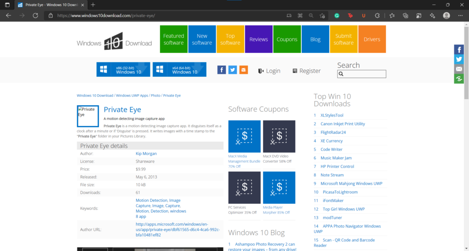Click the Twitter icon beside Login
This screenshot has height=251, width=469.
pyautogui.click(x=232, y=70)
